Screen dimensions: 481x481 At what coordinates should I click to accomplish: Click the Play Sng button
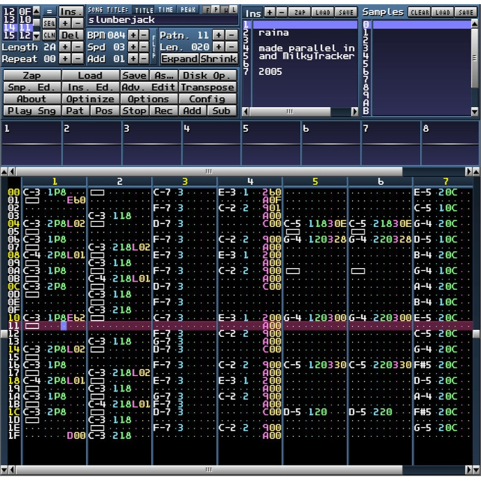[32, 111]
